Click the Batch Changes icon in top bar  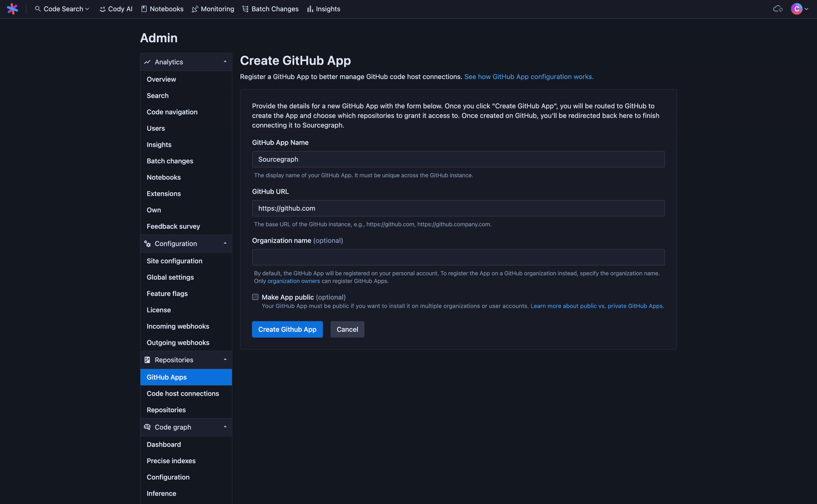tap(246, 9)
